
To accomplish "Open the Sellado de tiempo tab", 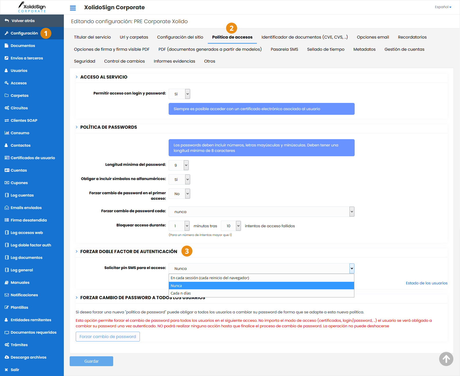I will click(326, 49).
